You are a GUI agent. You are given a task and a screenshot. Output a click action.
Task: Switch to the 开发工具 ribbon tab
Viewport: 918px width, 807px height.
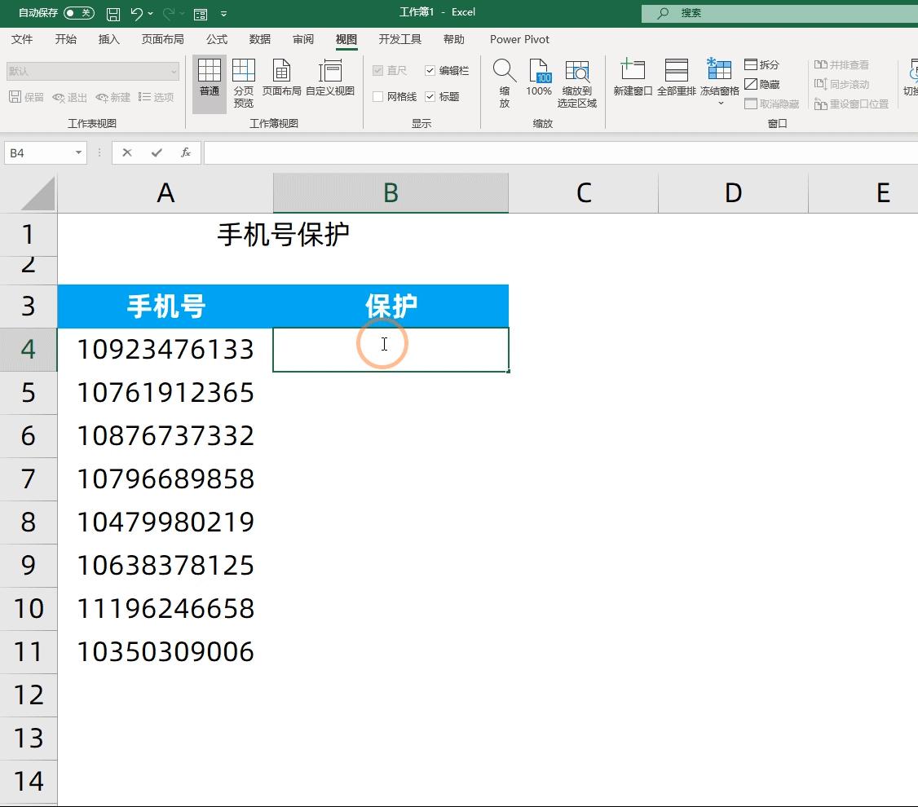(x=399, y=39)
